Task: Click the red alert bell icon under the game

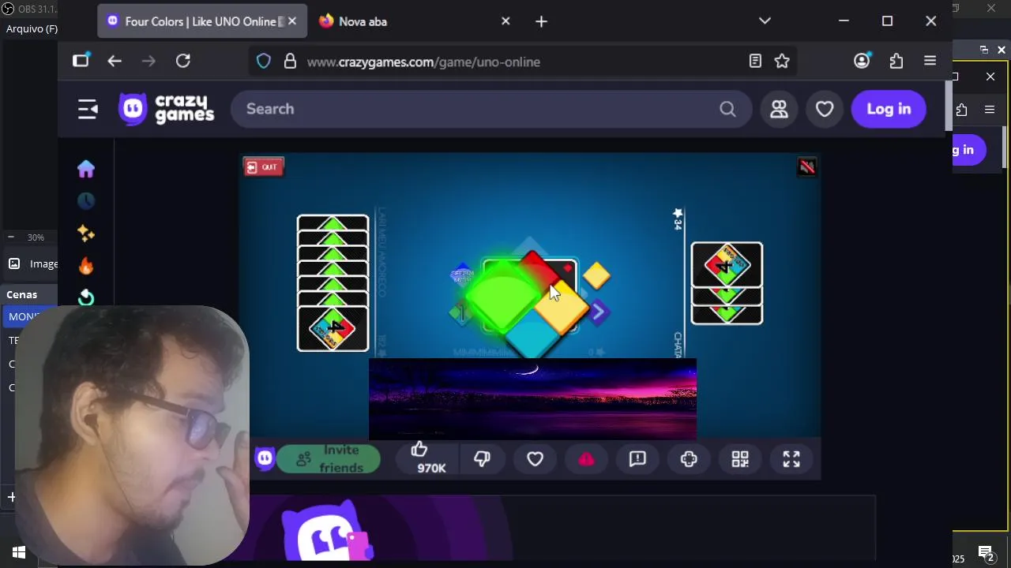Action: 586,459
